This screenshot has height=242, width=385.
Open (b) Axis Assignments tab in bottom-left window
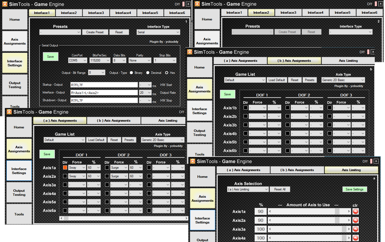pyautogui.click(x=114, y=121)
